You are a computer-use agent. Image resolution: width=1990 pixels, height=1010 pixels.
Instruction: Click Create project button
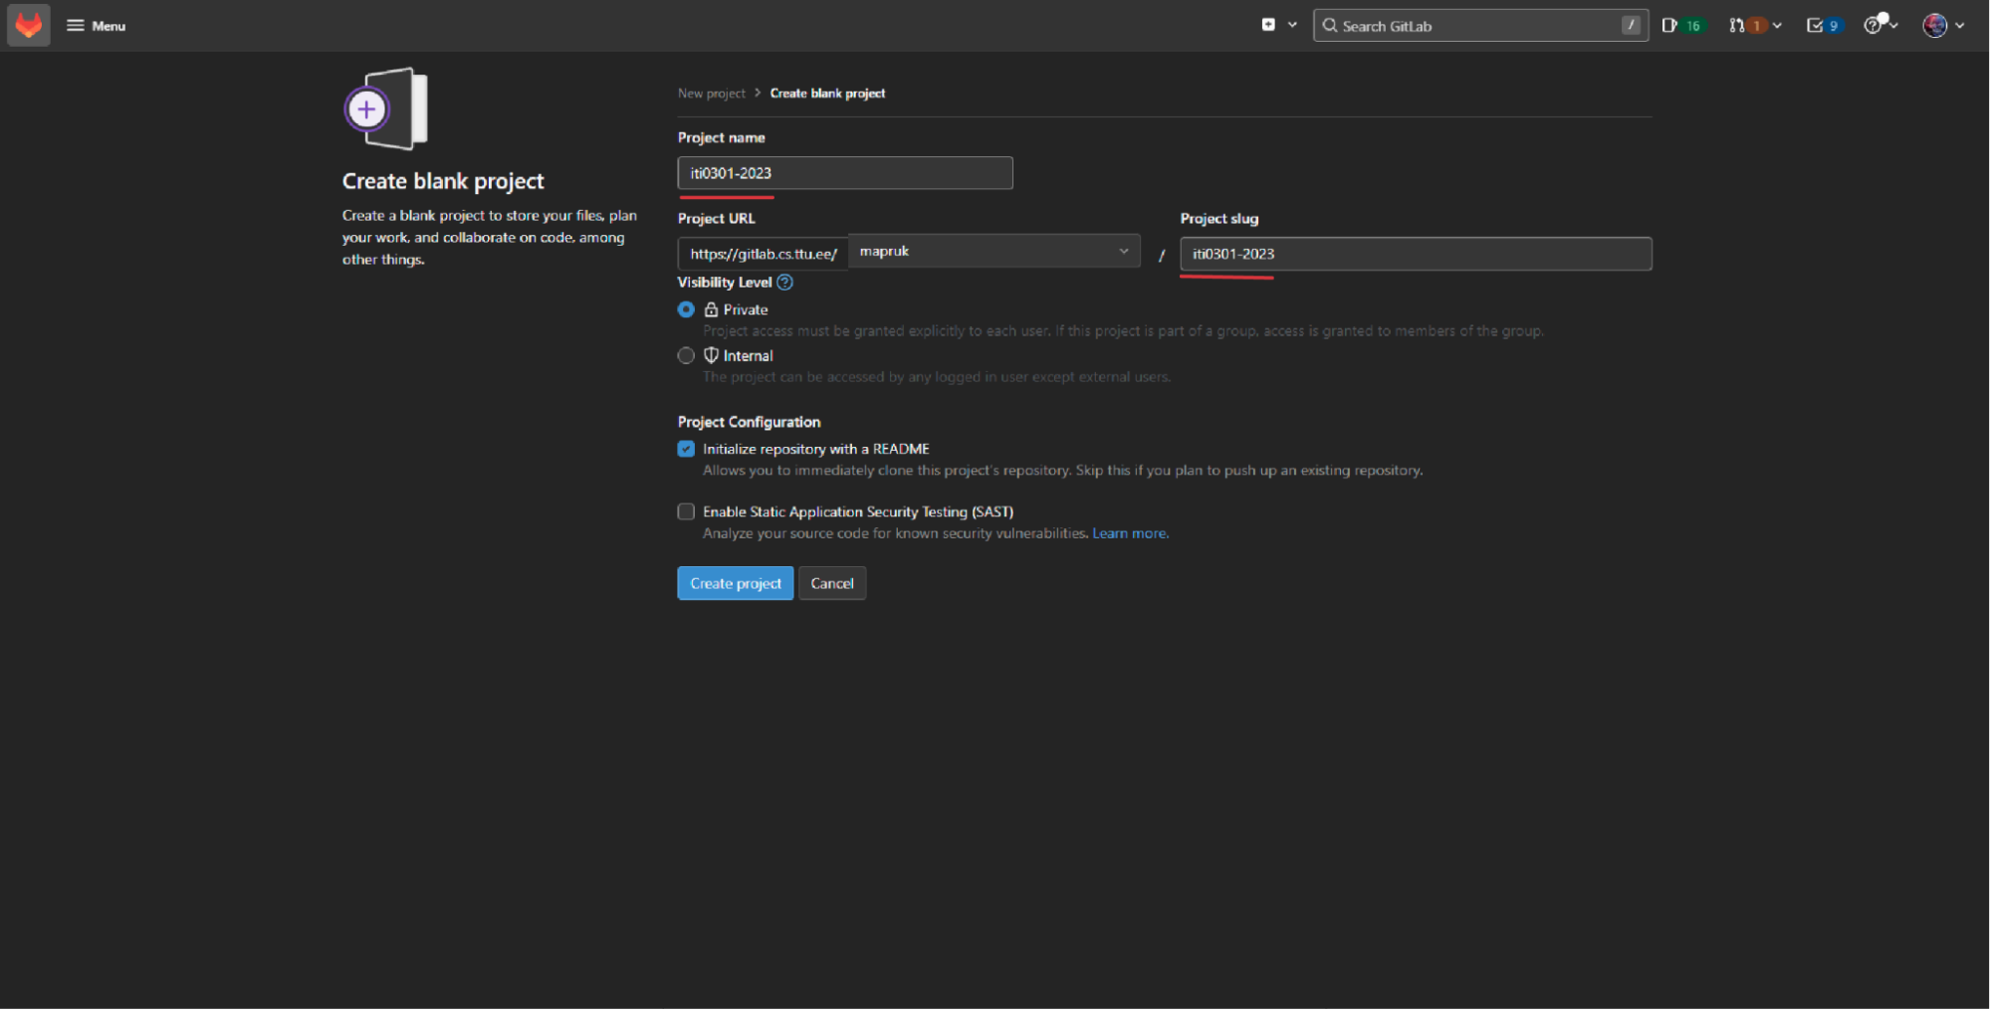(736, 583)
